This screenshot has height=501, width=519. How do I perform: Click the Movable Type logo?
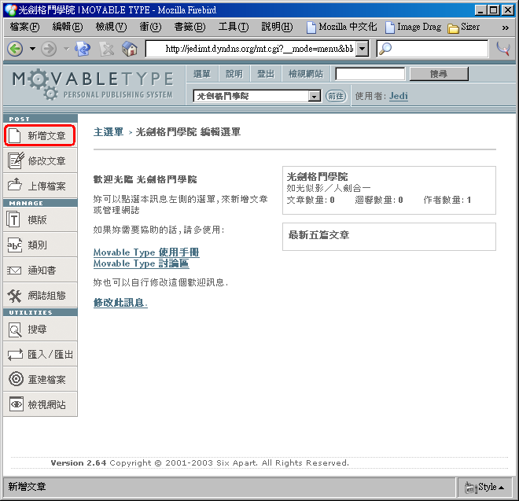[93, 85]
